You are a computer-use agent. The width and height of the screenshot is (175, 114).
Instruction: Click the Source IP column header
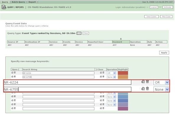pos(16,42)
